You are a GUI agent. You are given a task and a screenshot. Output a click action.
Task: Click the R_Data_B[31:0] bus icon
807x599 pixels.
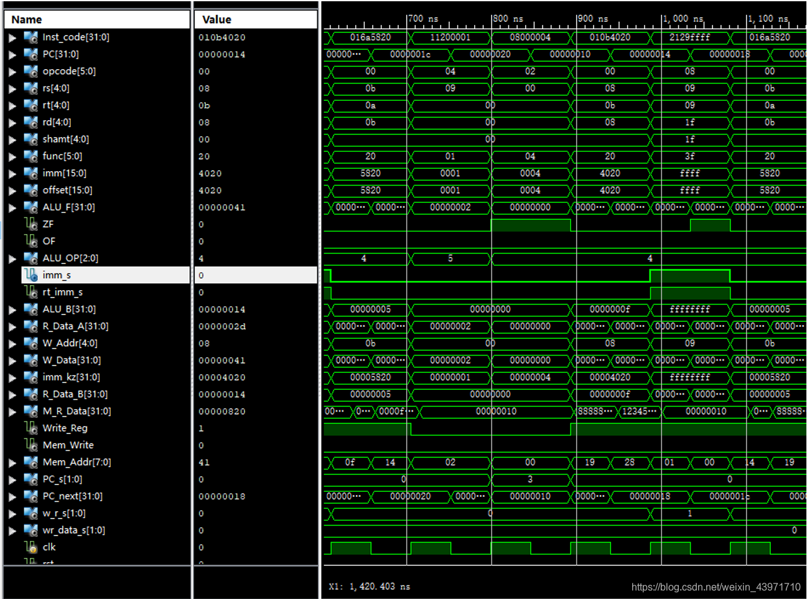coord(31,394)
